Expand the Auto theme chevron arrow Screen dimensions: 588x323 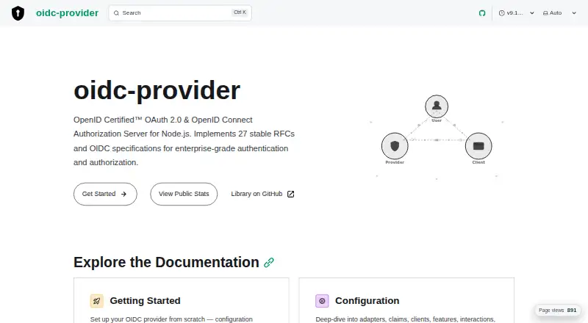[x=574, y=13]
